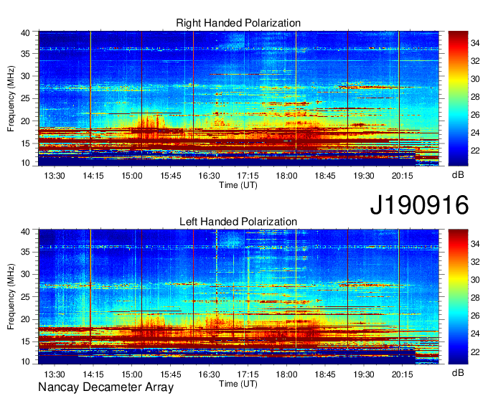Click 30 MHz tick on Left Handed frequency axis
The height and width of the screenshot is (396, 488).
[x=25, y=274]
